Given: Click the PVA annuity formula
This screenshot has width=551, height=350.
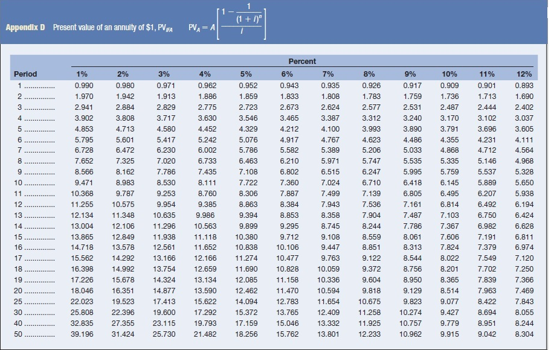Looking at the screenshot, I should [227, 21].
